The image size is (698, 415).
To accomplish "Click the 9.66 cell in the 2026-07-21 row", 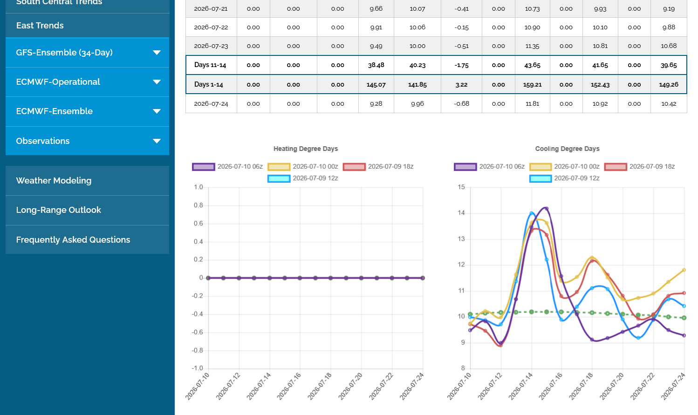I will [x=376, y=9].
